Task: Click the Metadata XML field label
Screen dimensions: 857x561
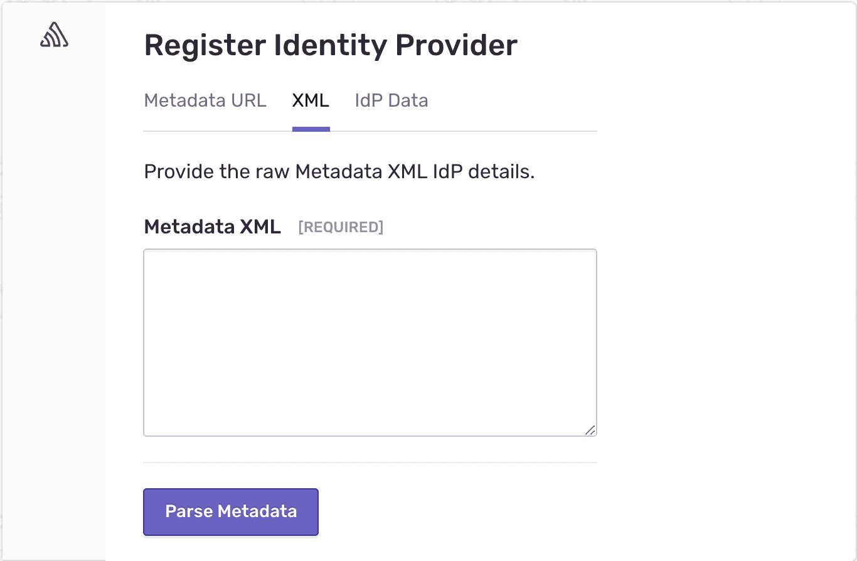Action: point(212,227)
